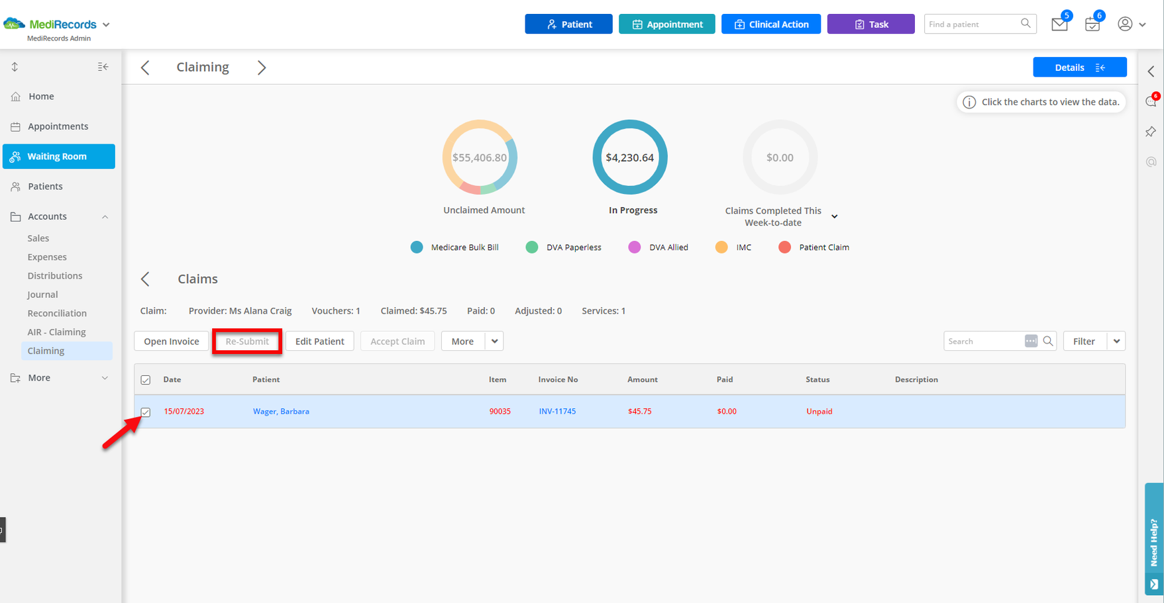Open the chat notifications icon on right

coord(1151,101)
